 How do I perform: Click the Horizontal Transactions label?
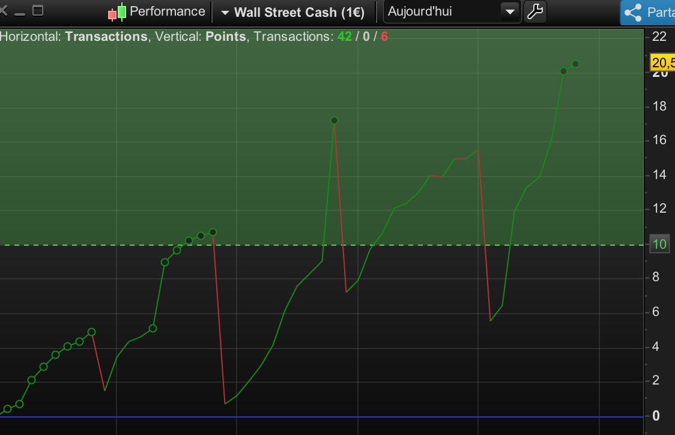[74, 37]
